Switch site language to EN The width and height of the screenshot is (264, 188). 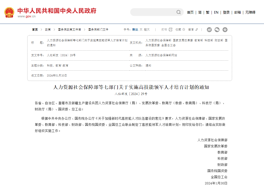216,12
